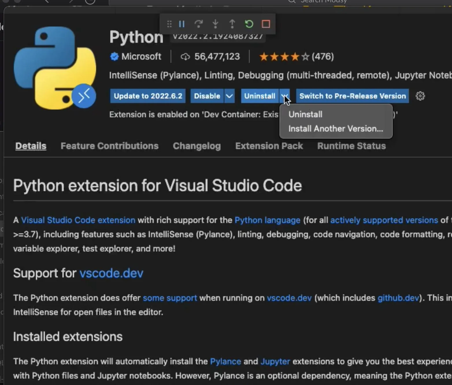Open the Changelog tab
Screen dimensions: 452x385
coord(197,146)
